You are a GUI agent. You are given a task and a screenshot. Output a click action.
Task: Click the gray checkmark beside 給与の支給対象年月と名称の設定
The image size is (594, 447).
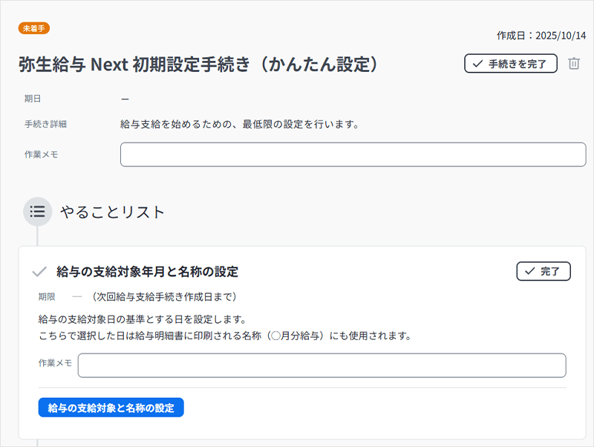click(x=39, y=272)
